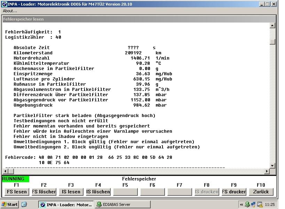Close the INPA window
The width and height of the screenshot is (285, 209).
(274, 4)
